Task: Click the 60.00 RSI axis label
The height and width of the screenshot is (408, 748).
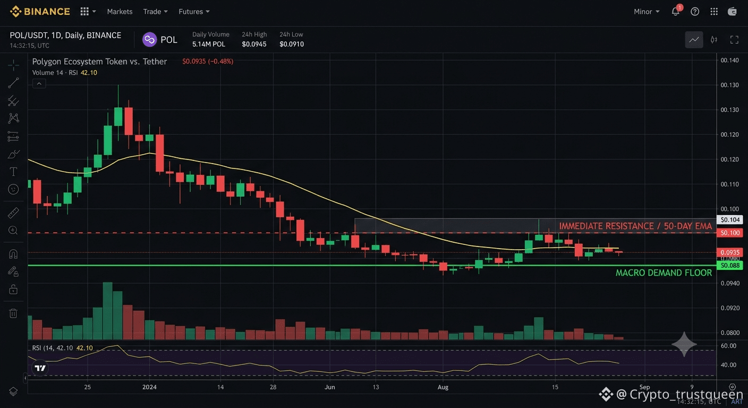Action: click(x=728, y=345)
